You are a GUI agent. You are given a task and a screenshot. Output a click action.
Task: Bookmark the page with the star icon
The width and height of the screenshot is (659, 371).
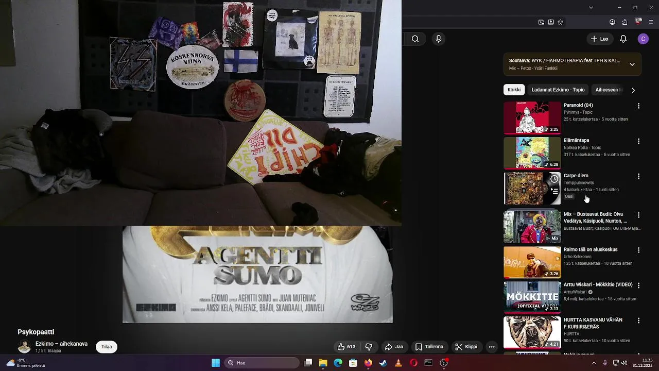(x=561, y=22)
